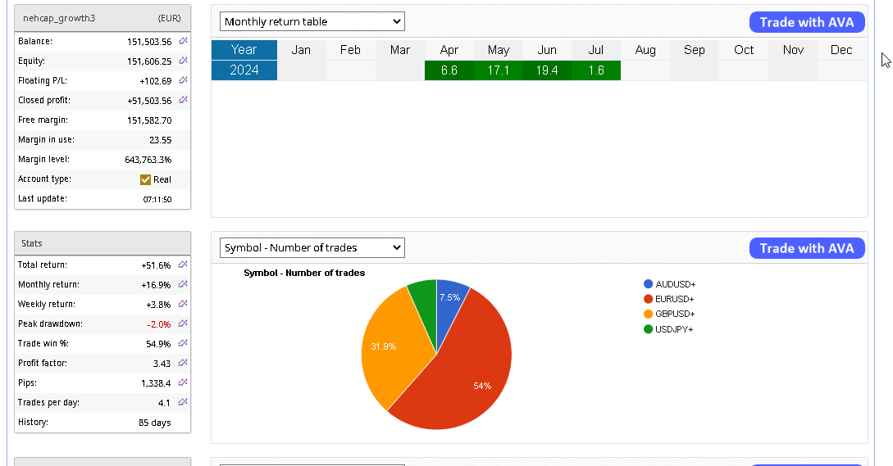Toggle the Real account type checkbox
The image size is (893, 466).
click(146, 179)
